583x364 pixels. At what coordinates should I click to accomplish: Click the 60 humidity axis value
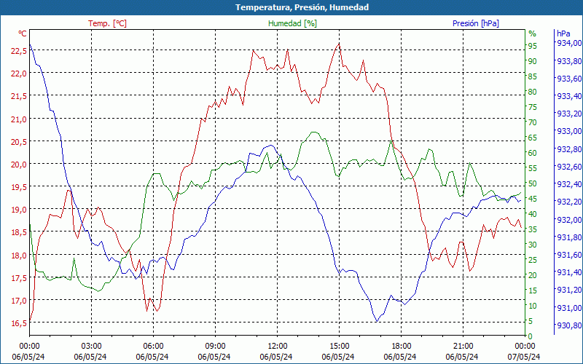coord(533,153)
